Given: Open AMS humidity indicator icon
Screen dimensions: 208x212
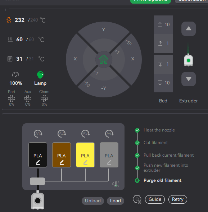Looking at the screenshot, I should point(116,184).
